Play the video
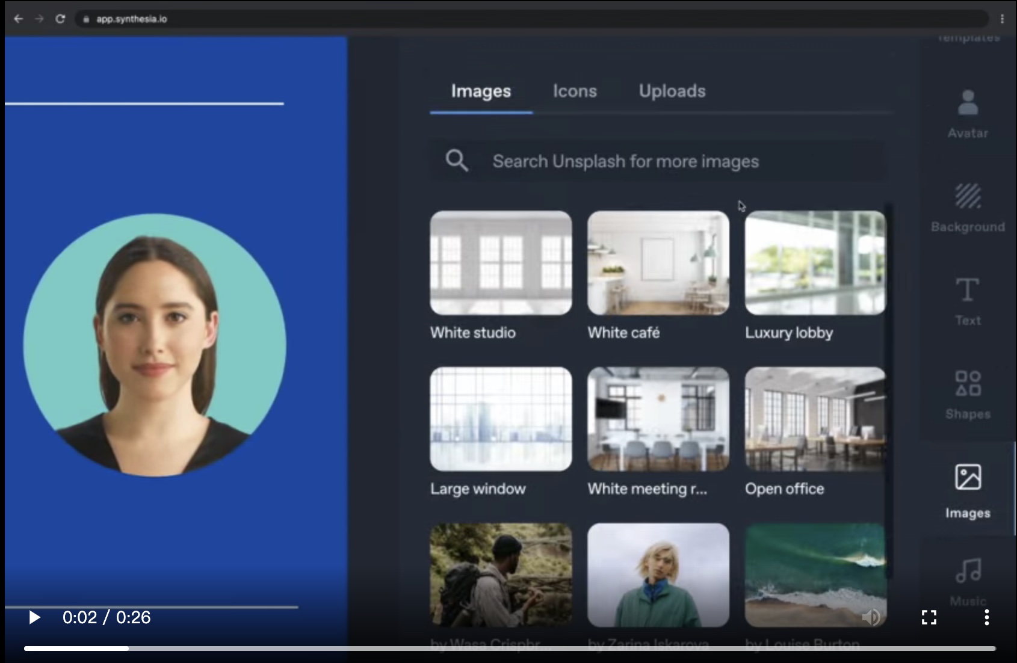The width and height of the screenshot is (1017, 663). click(x=34, y=617)
